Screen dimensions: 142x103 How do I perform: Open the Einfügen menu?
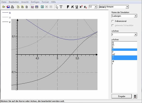[35, 2]
